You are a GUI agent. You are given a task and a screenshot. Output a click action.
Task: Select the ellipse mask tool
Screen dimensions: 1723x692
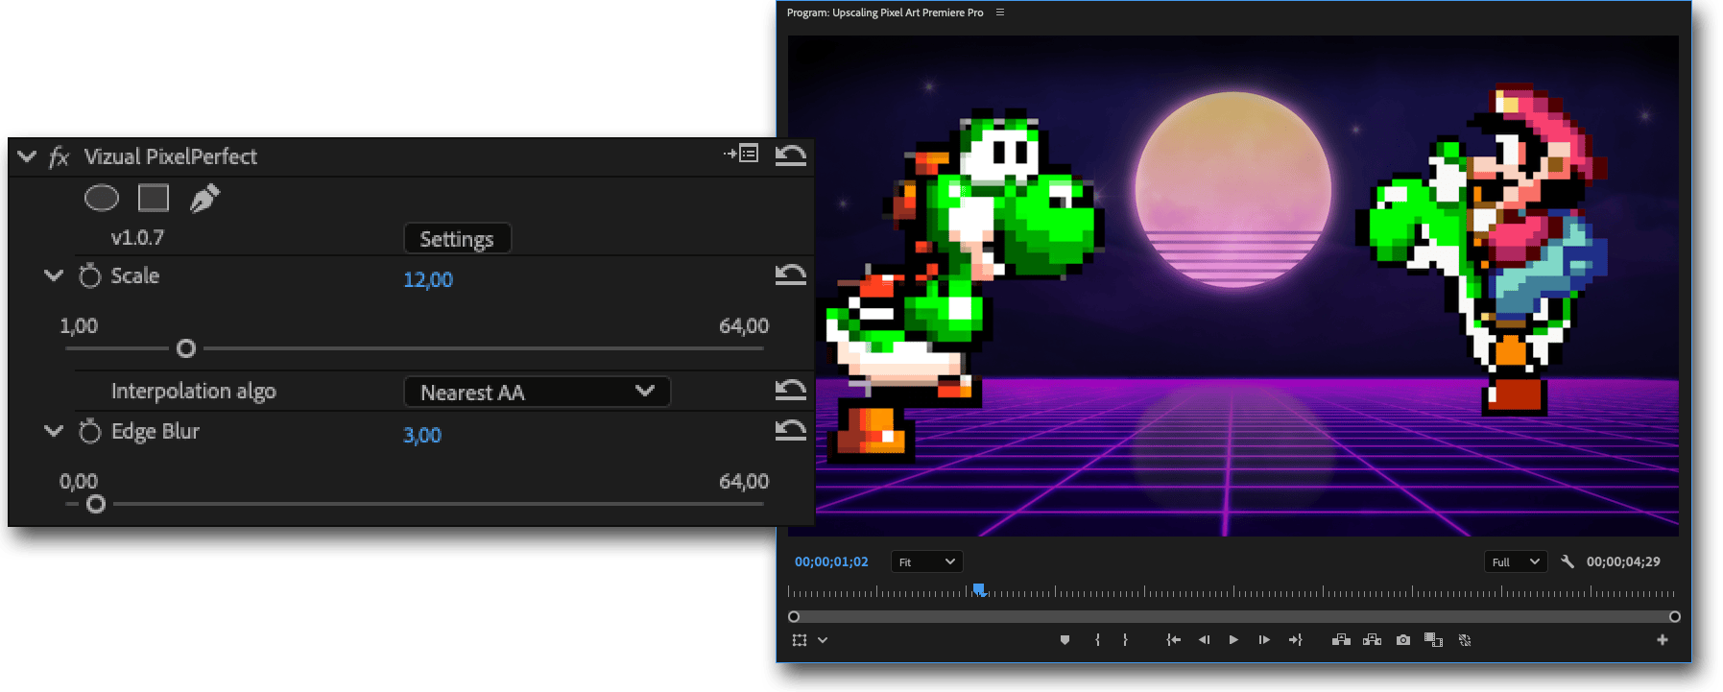click(x=102, y=199)
